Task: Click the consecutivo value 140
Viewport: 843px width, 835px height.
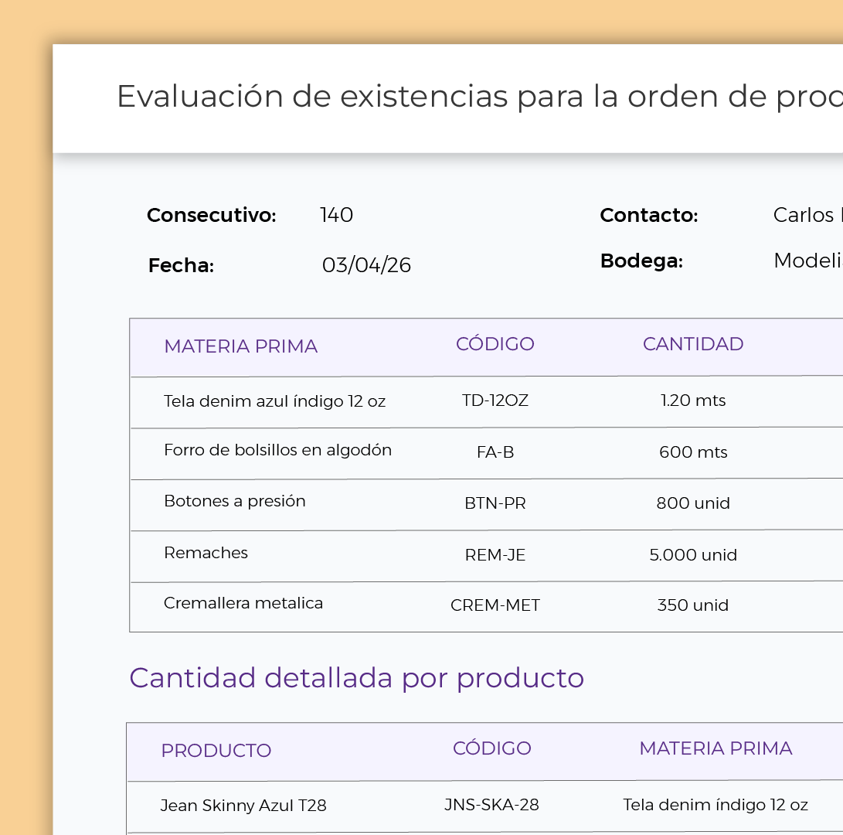Action: [x=337, y=215]
